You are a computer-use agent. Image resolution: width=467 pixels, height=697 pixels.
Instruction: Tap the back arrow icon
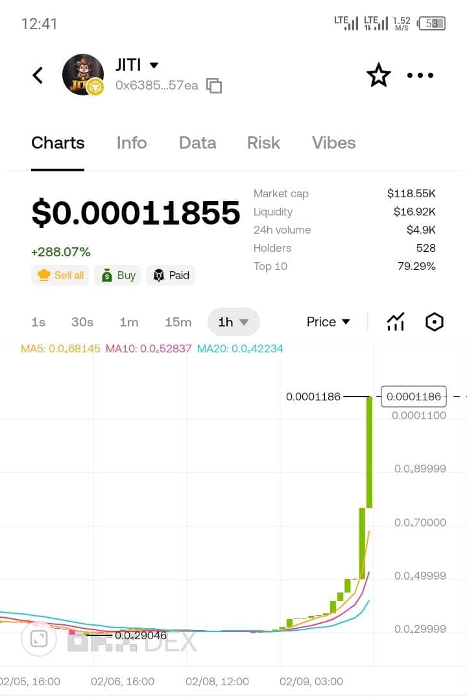(38, 75)
